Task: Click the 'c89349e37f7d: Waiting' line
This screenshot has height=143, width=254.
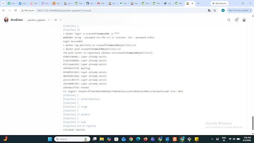Action: [77, 68]
